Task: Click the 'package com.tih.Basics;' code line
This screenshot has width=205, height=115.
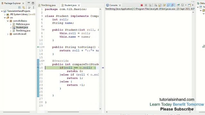Action: 66,9
